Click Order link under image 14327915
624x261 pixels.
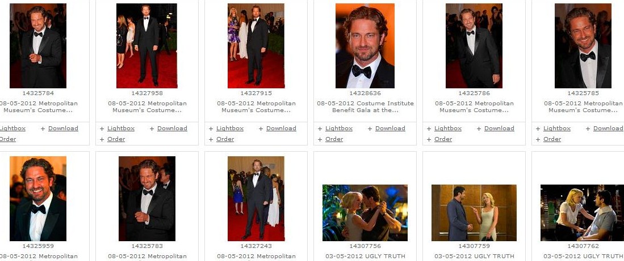[x=225, y=139]
